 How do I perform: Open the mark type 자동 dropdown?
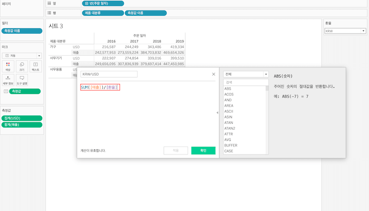(22, 56)
